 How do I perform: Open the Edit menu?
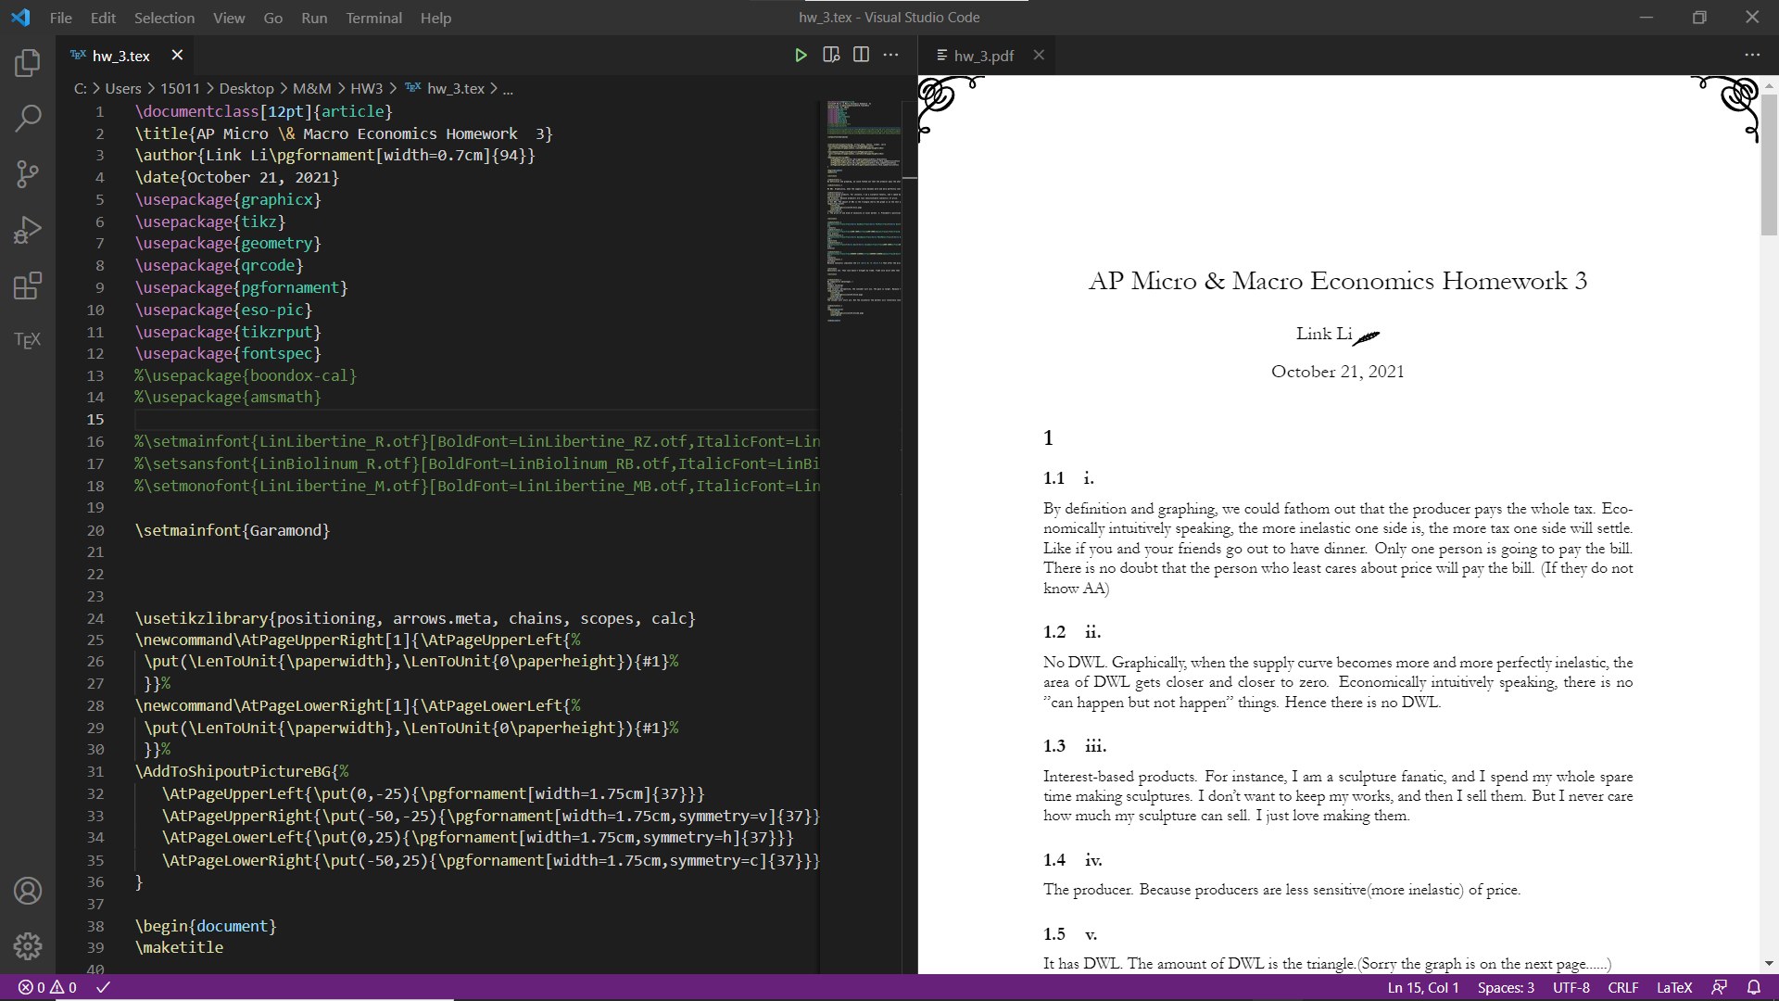[103, 18]
